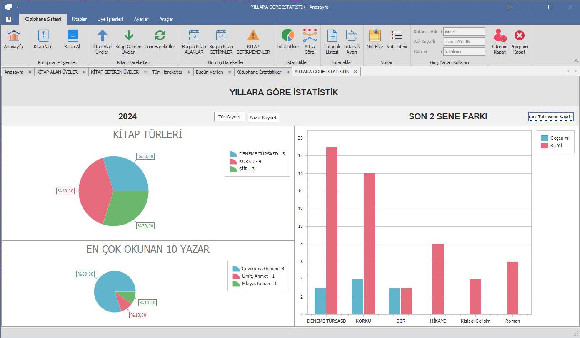Collapse the ribbon with the chevron

pyautogui.click(x=576, y=61)
